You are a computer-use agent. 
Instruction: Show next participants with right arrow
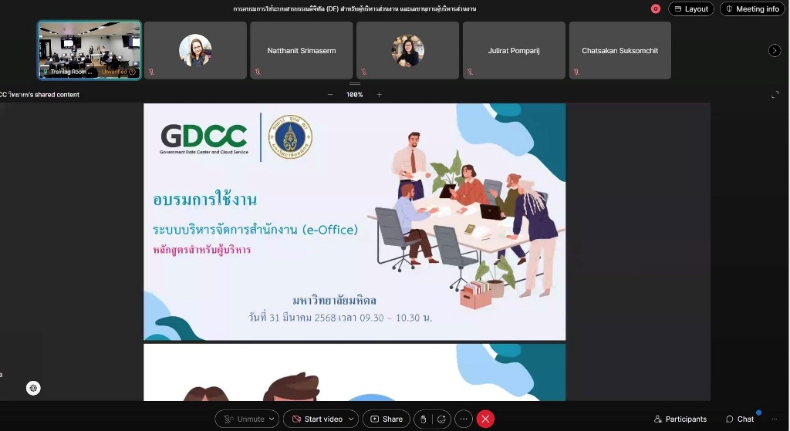coord(775,50)
